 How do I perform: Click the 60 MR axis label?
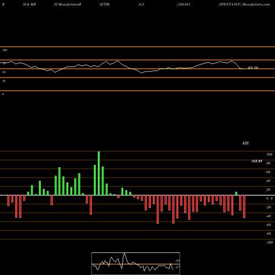click(268, 172)
